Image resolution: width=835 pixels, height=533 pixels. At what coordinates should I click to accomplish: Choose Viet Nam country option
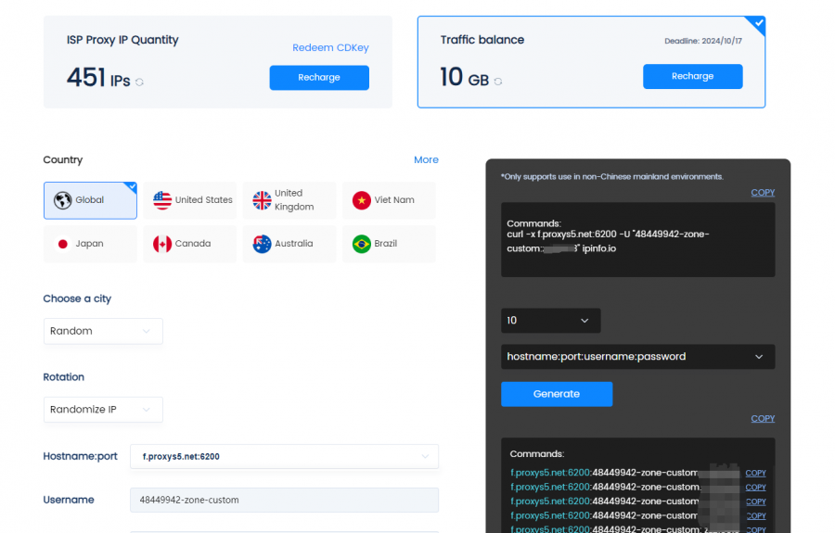click(389, 200)
